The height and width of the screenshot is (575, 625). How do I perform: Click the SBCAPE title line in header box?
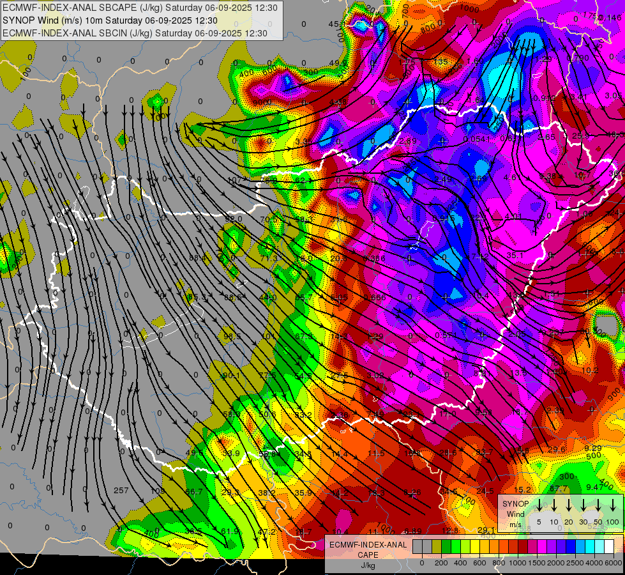140,8
